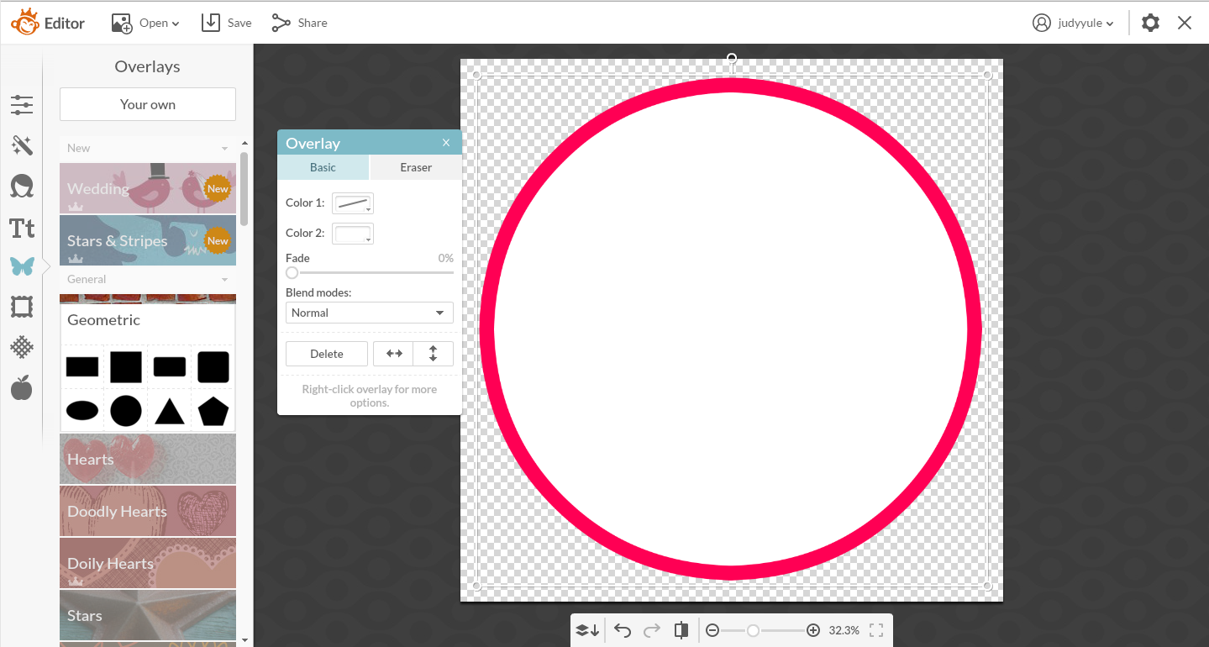Switch to the Basic tab
The height and width of the screenshot is (647, 1209).
pos(323,168)
